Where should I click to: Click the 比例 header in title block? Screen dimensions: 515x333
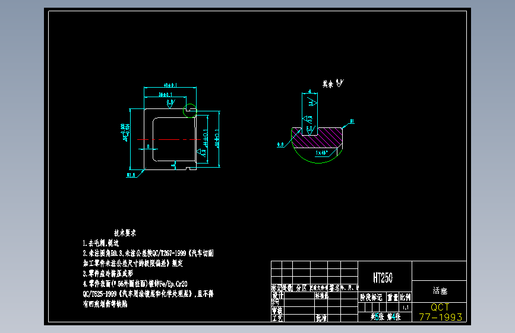[x=405, y=297]
